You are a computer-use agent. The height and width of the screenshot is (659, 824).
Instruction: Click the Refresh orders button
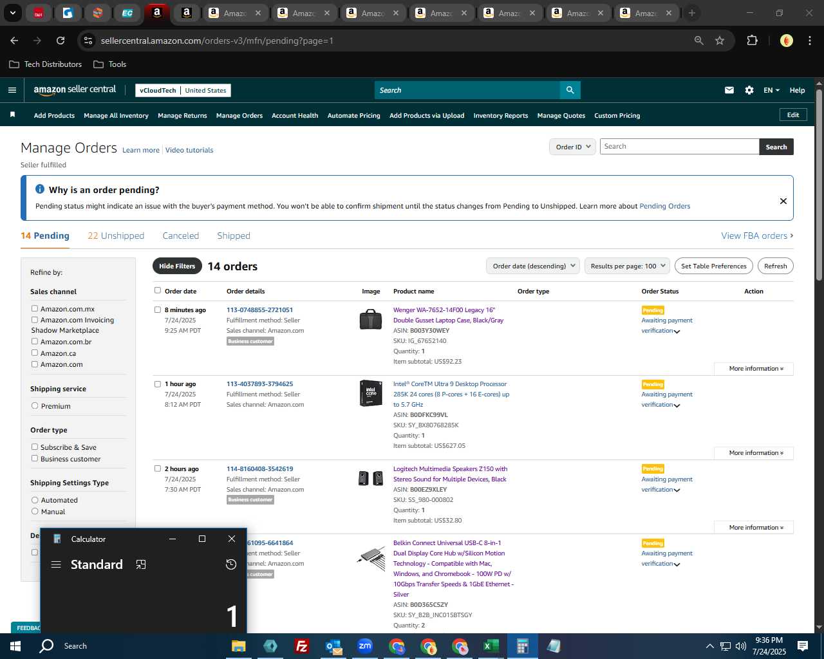(776, 266)
